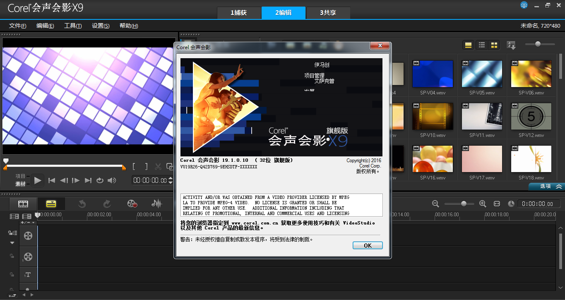The height and width of the screenshot is (300, 565).
Task: Open the Record/Capture option icon
Action: coord(132,203)
